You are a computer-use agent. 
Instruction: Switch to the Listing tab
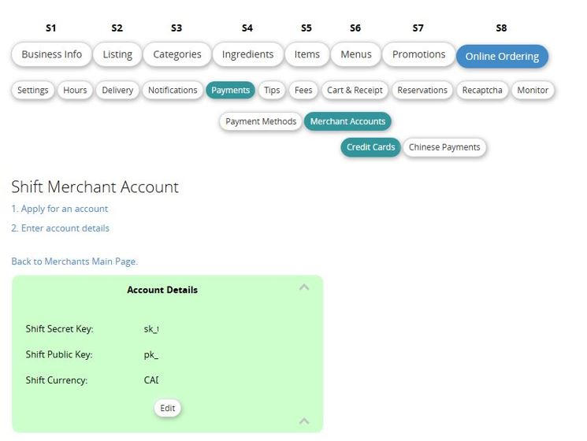coord(117,54)
